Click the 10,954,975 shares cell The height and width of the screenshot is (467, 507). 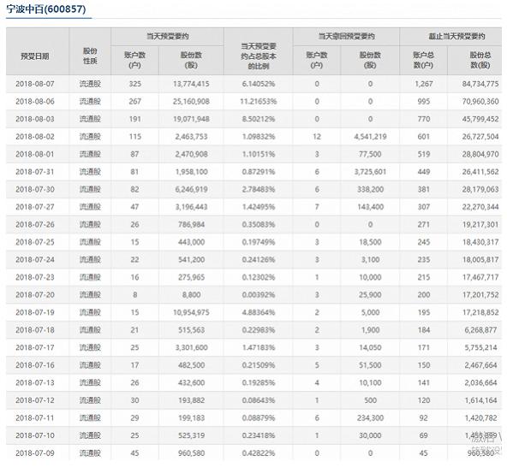click(x=191, y=312)
